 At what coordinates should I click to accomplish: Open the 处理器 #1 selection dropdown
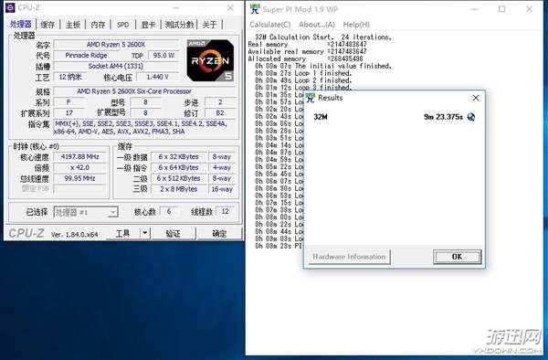pyautogui.click(x=86, y=212)
